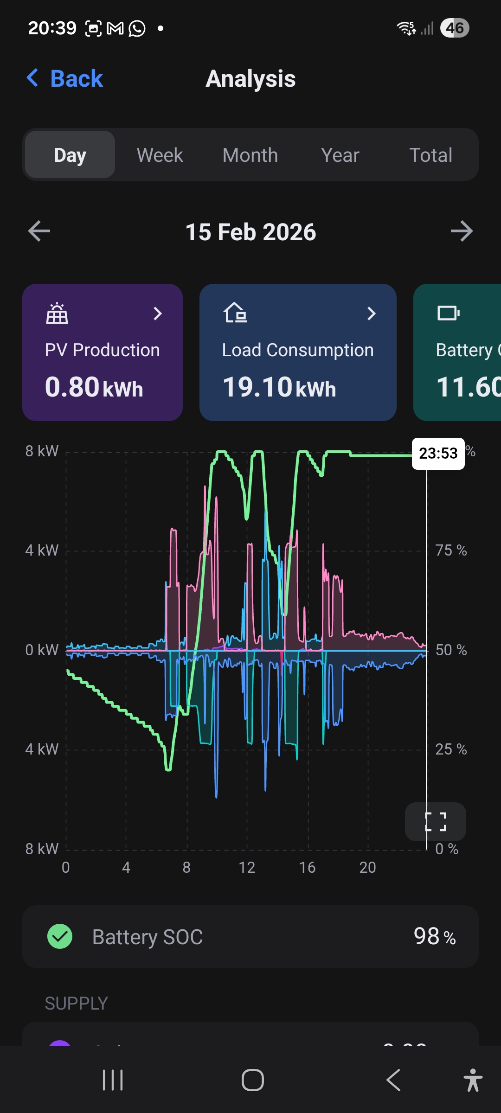Expand chart to fullscreen
Screen dimensions: 501x1113
coord(435,822)
